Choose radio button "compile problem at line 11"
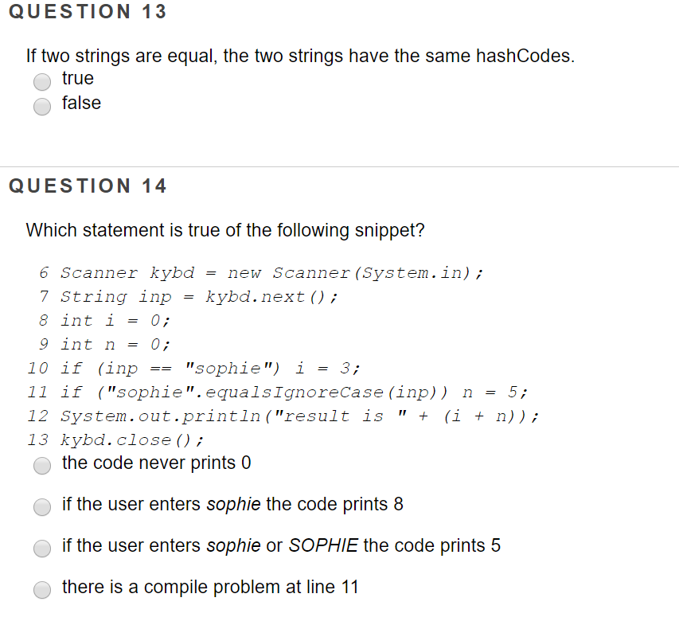Image resolution: width=679 pixels, height=625 pixels. tap(42, 589)
